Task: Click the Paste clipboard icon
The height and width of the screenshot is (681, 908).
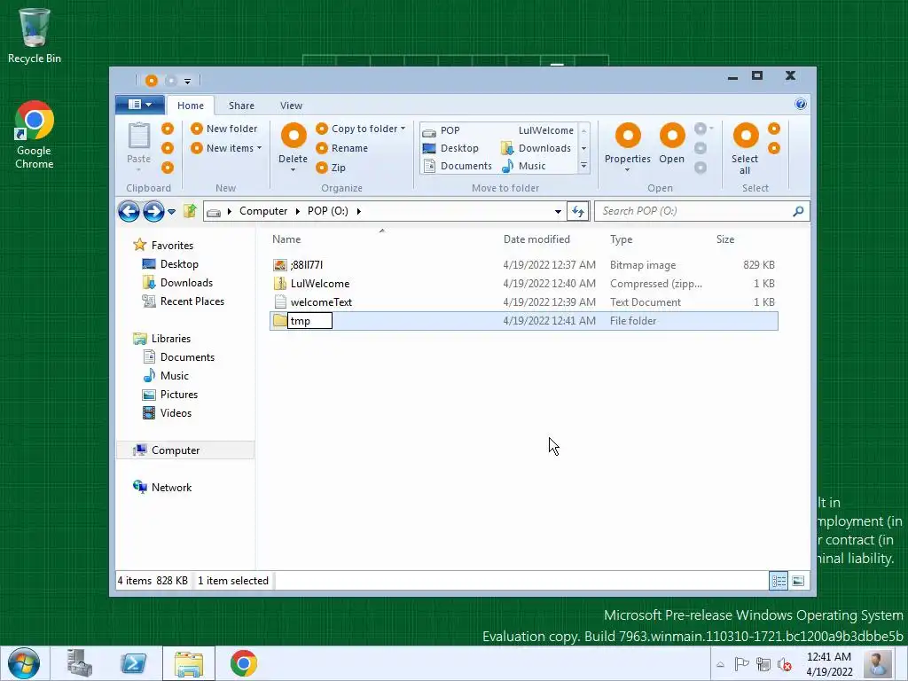Action: pyautogui.click(x=139, y=136)
